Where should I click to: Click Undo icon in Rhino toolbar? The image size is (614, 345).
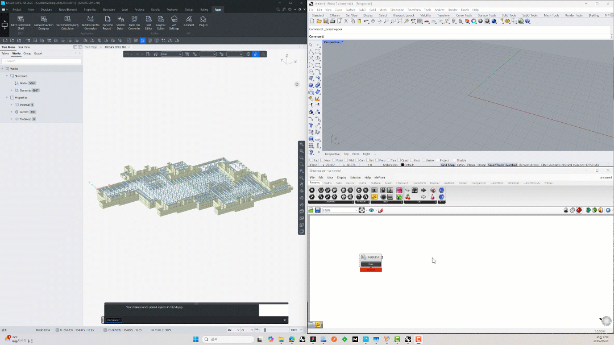coord(366,21)
